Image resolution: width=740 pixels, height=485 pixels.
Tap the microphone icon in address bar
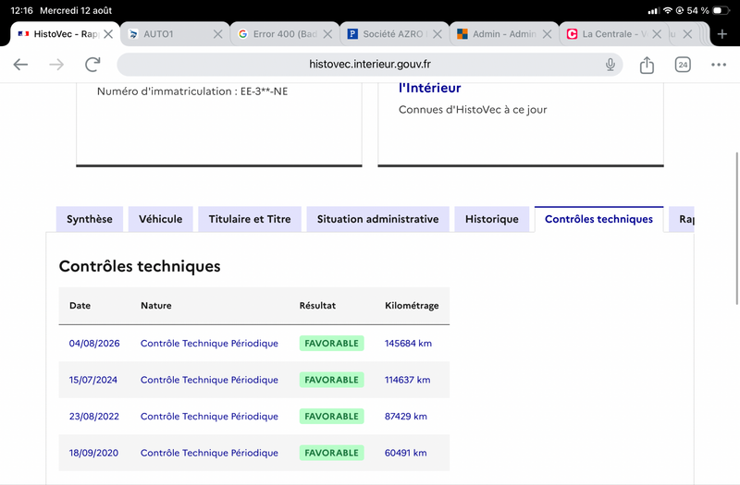pos(610,65)
